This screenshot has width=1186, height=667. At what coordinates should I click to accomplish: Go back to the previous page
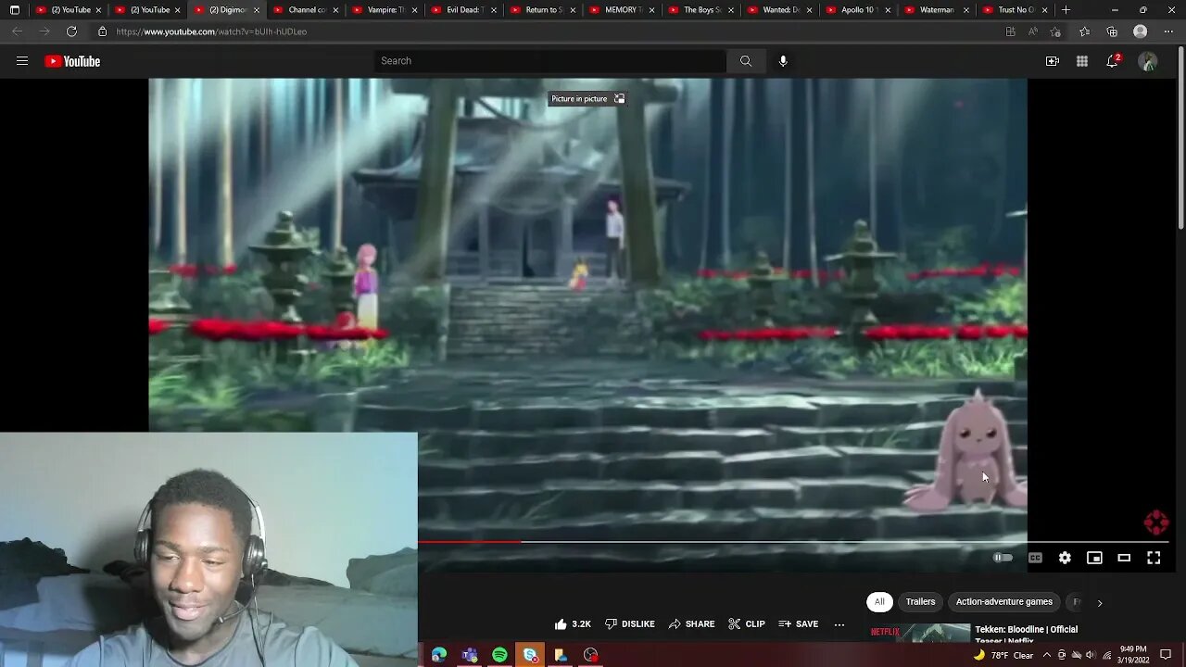17,31
